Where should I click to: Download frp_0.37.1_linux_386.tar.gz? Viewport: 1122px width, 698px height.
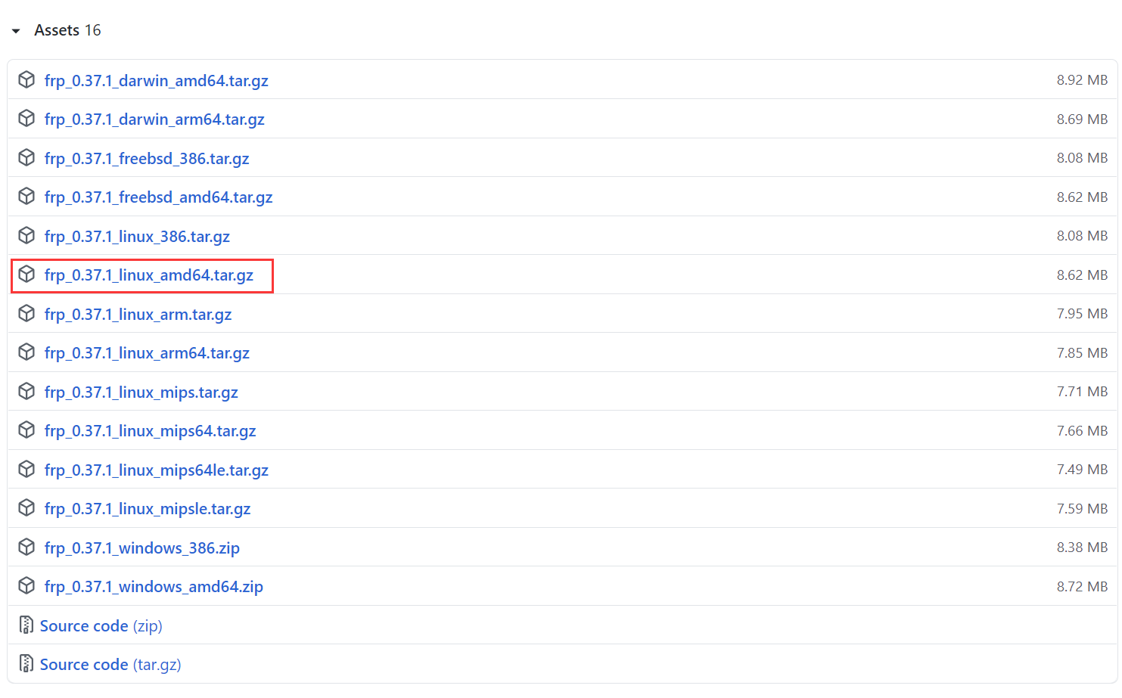tap(137, 237)
